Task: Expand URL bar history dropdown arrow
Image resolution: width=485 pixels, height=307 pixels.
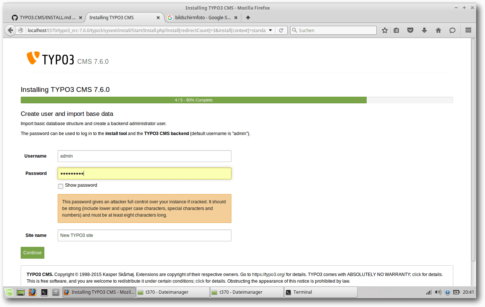Action: tap(270, 30)
